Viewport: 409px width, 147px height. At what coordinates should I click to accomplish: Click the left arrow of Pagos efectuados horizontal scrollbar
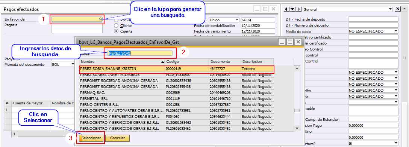click(x=14, y=134)
